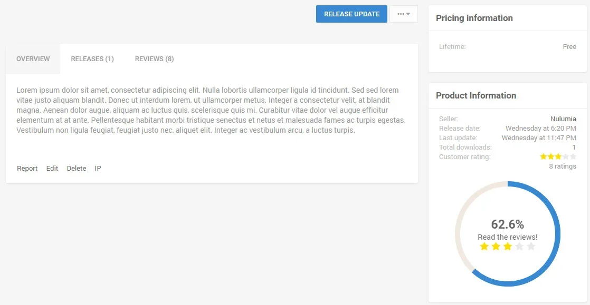Open the Reviews (8) tab
The image size is (590, 305).
tap(154, 59)
